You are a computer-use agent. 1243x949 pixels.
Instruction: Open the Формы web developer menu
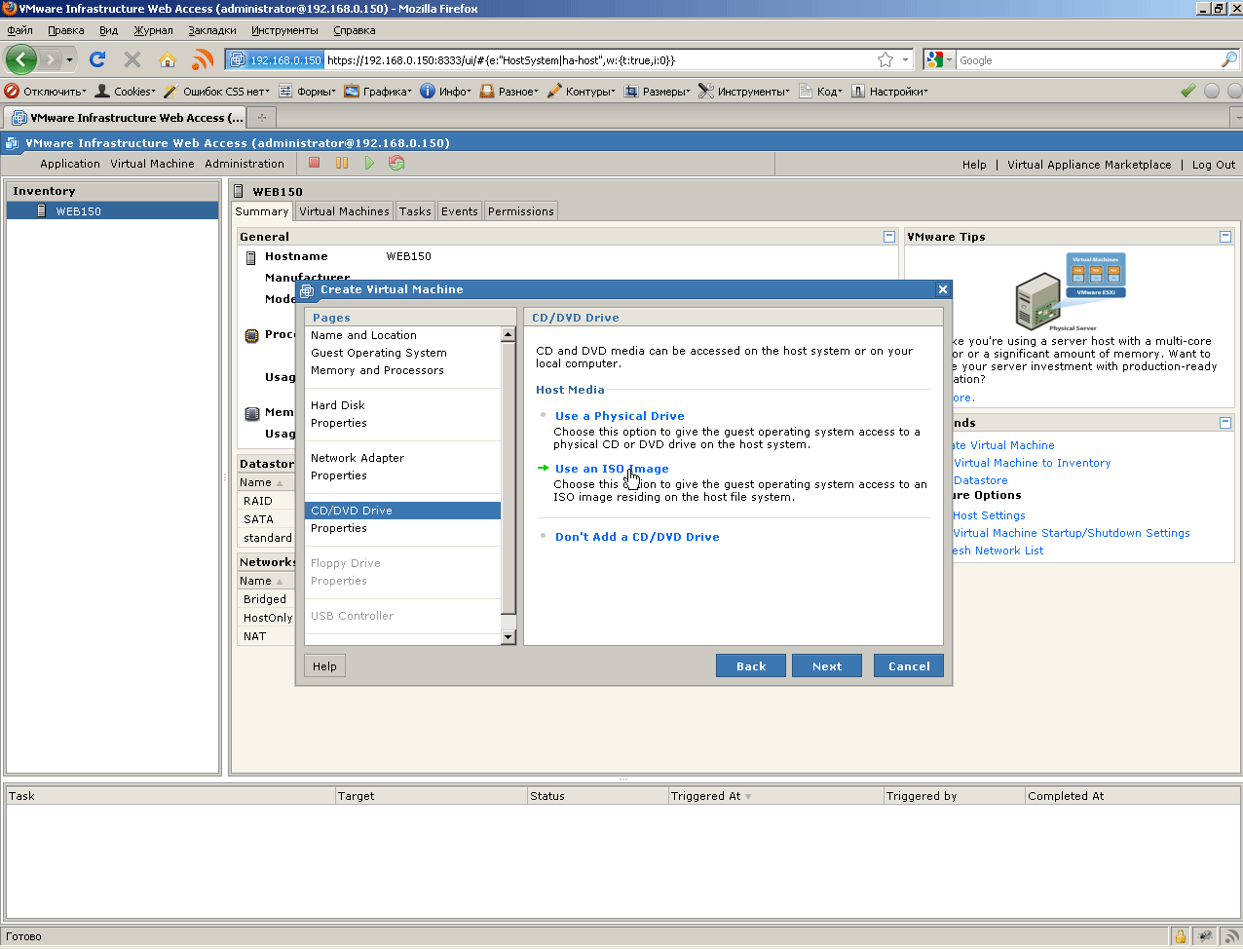tap(307, 91)
